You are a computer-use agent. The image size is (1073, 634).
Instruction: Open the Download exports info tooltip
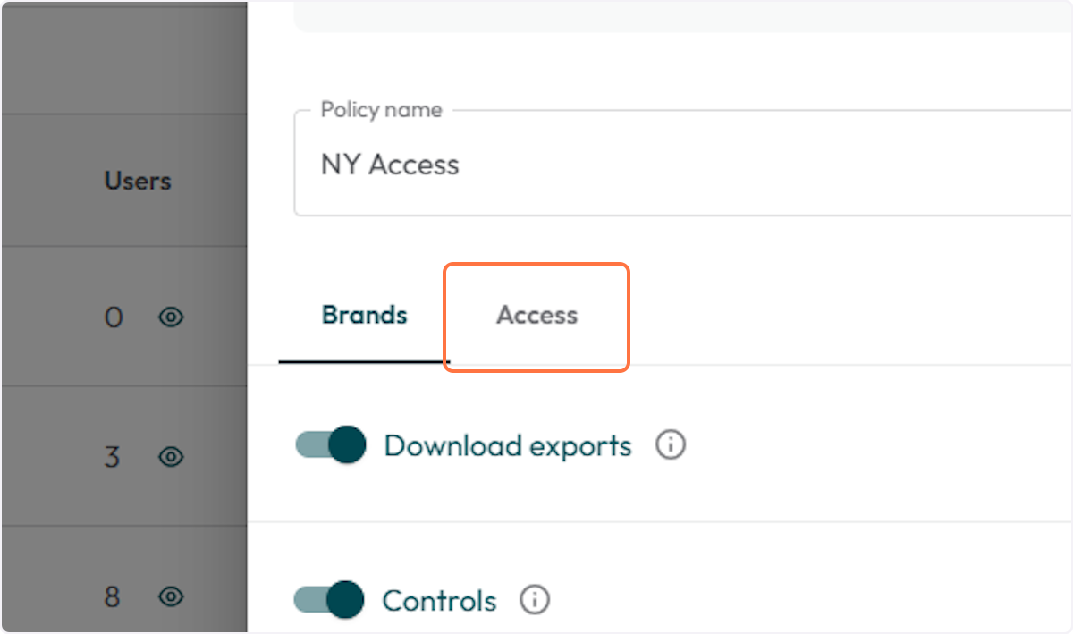671,444
